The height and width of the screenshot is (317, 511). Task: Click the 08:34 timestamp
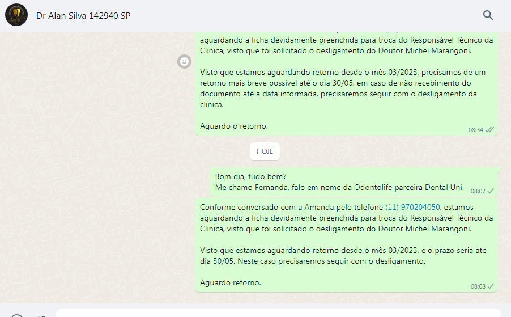click(x=475, y=130)
